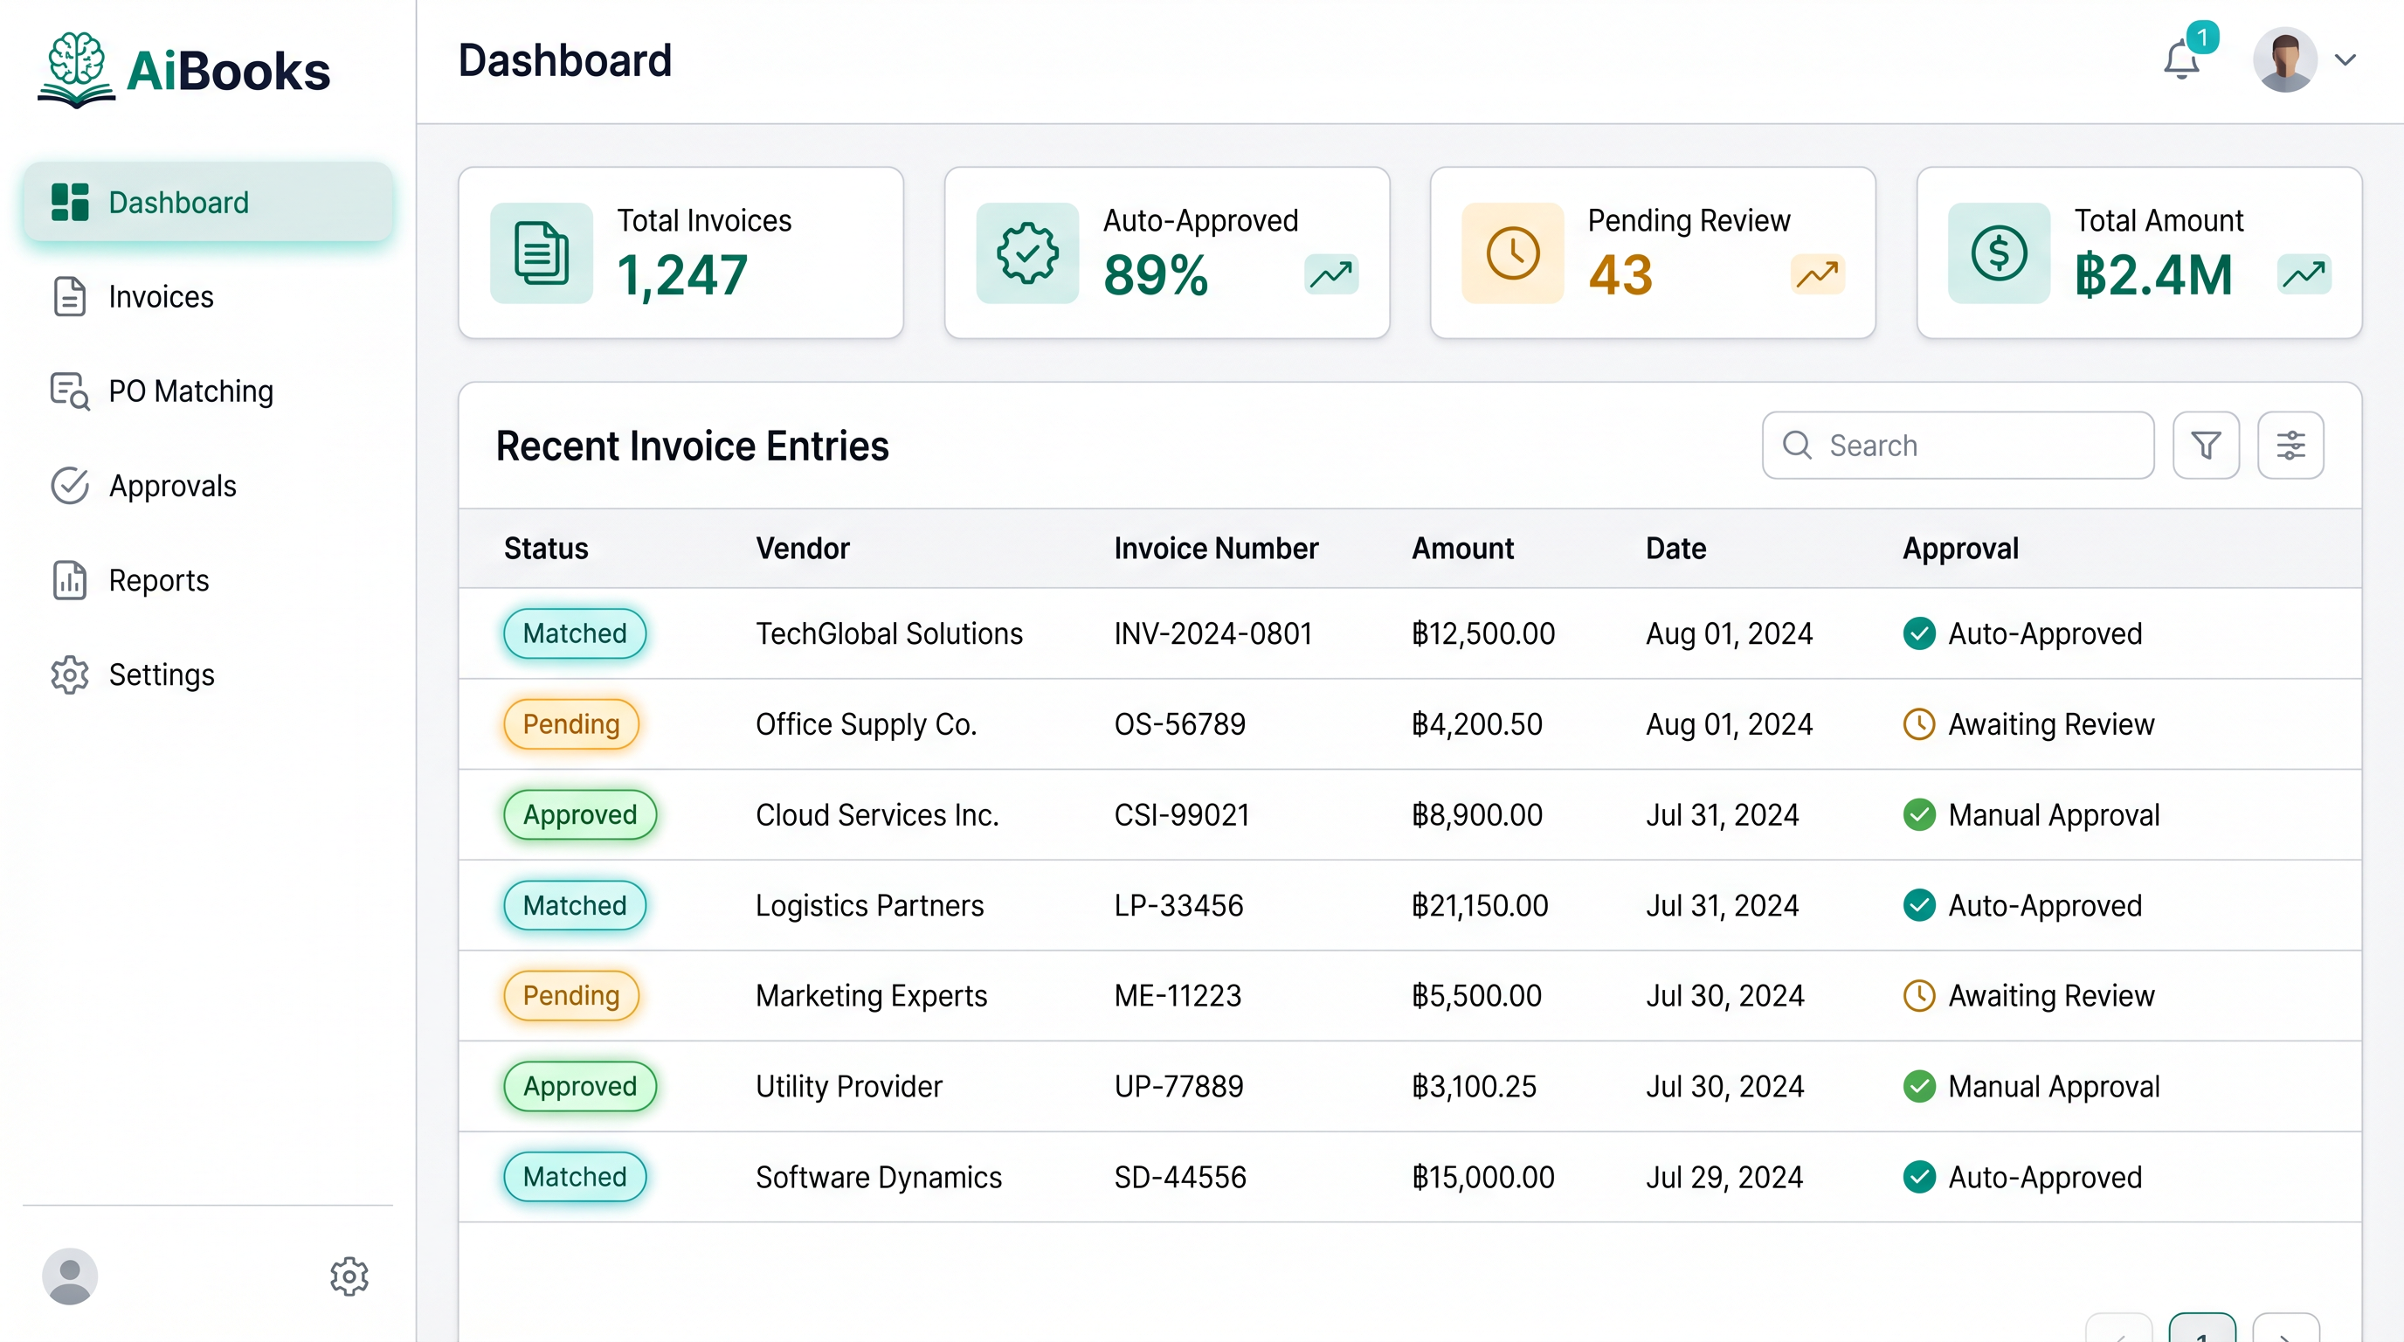Switch to the Dashboard tab

point(178,202)
